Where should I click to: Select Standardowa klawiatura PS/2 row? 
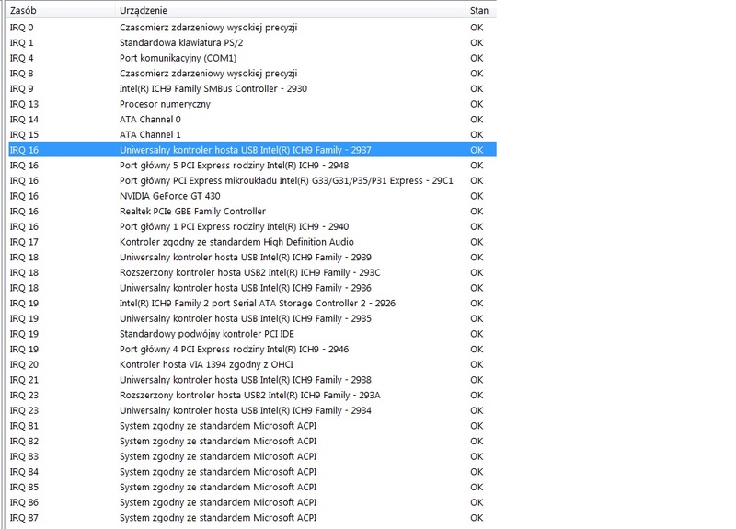click(252, 42)
